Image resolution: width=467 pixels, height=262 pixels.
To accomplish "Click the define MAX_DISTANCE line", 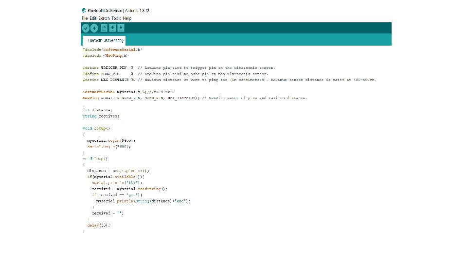I will 229,80.
